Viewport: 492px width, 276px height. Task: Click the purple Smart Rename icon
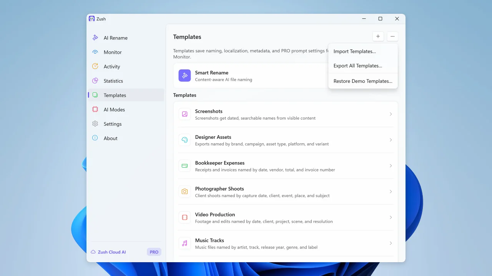tap(184, 76)
